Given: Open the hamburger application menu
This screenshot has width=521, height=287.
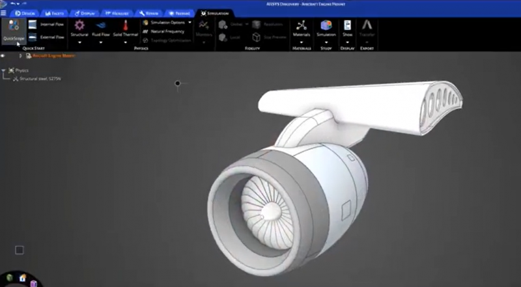Looking at the screenshot, I should pos(5,12).
